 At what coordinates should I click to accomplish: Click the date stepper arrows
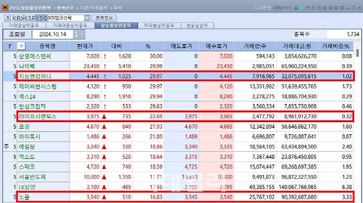point(76,35)
